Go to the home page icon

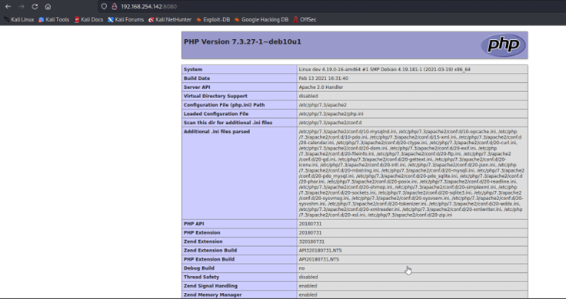(48, 6)
